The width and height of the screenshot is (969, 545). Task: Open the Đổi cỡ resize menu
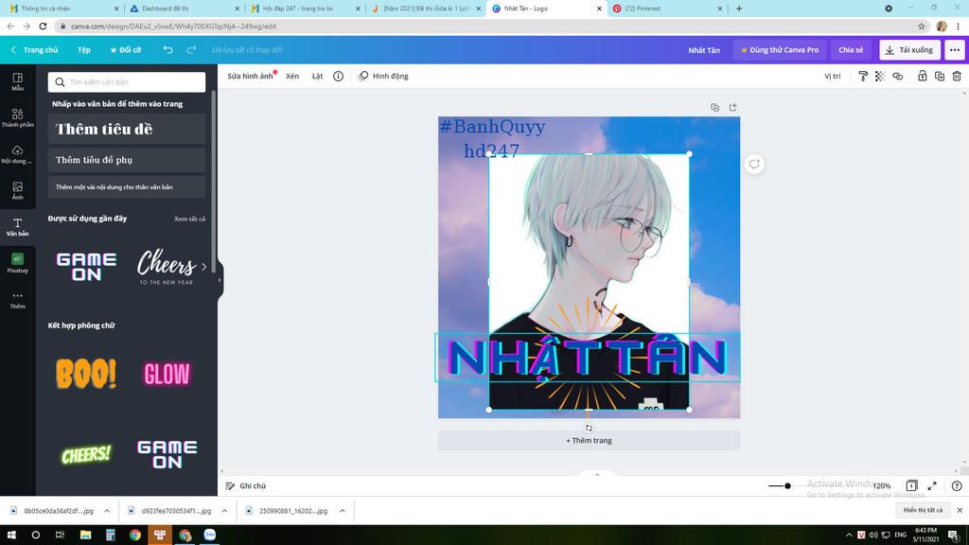(x=126, y=50)
